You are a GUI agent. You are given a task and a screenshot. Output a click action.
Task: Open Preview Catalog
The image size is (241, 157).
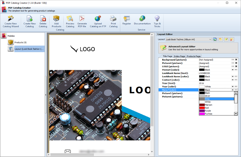(x=70, y=22)
